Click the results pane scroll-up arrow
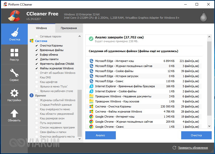Viewport: 215px width, 154px height. (209, 37)
